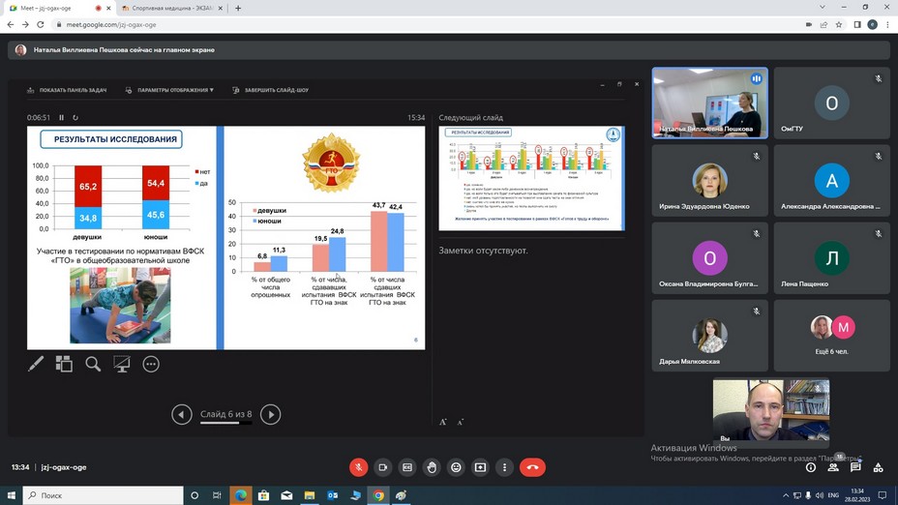Switch to the Meet browser tab
Screen dimensions: 898x505
coord(57,8)
